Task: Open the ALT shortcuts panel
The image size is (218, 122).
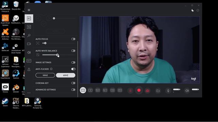Action: tap(29, 61)
